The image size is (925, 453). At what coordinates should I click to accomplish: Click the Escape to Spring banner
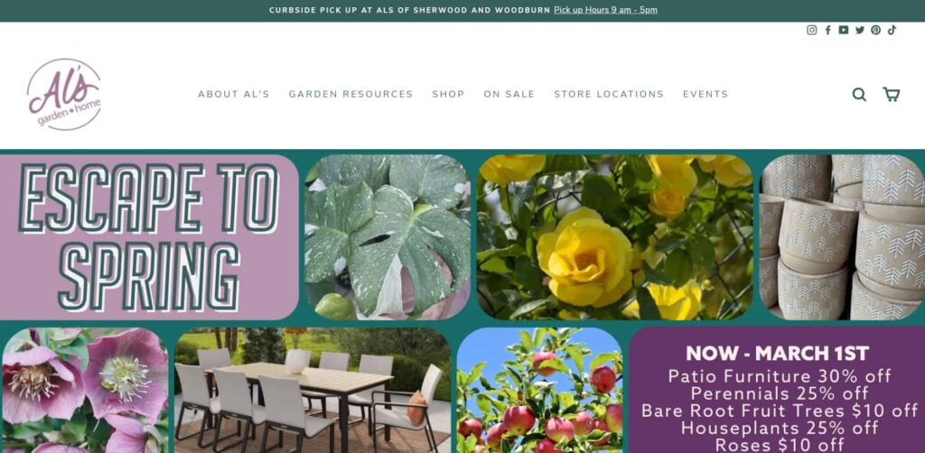point(149,237)
